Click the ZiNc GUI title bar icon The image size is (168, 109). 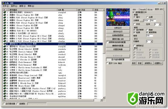[3, 3]
